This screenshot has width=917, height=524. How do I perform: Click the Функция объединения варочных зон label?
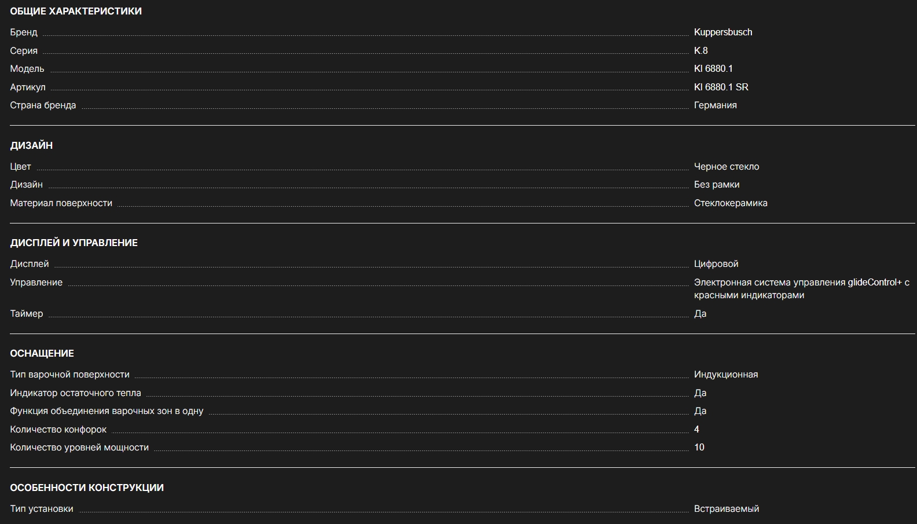(x=107, y=411)
